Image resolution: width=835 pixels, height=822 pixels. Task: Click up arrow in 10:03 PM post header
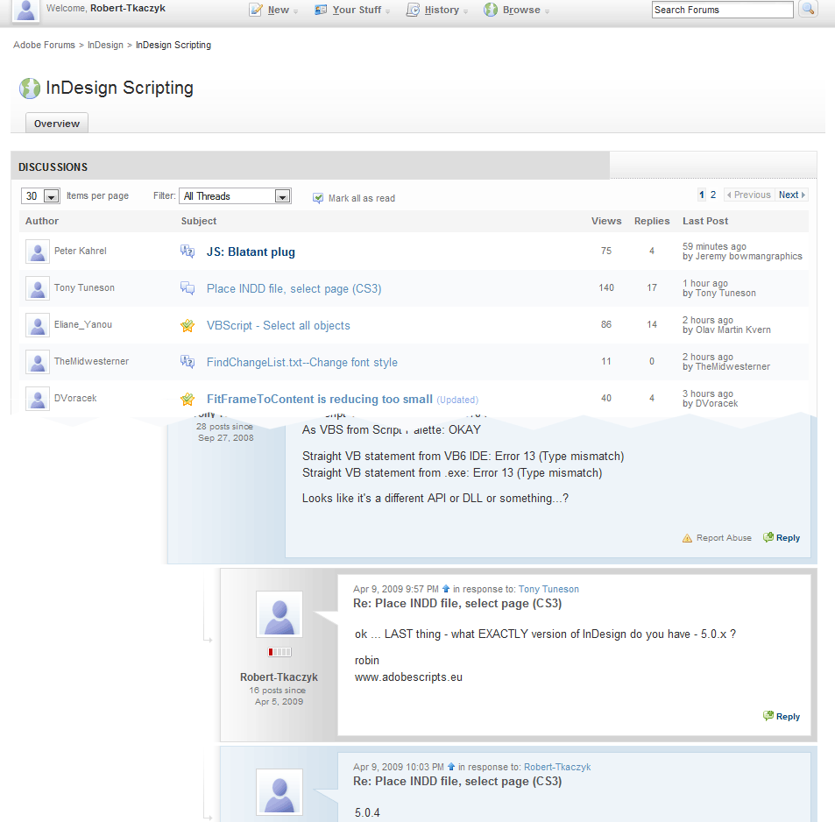451,767
